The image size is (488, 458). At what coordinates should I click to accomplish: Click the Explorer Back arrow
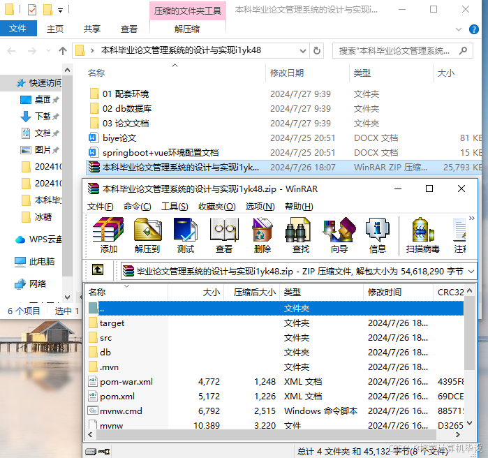(11, 51)
